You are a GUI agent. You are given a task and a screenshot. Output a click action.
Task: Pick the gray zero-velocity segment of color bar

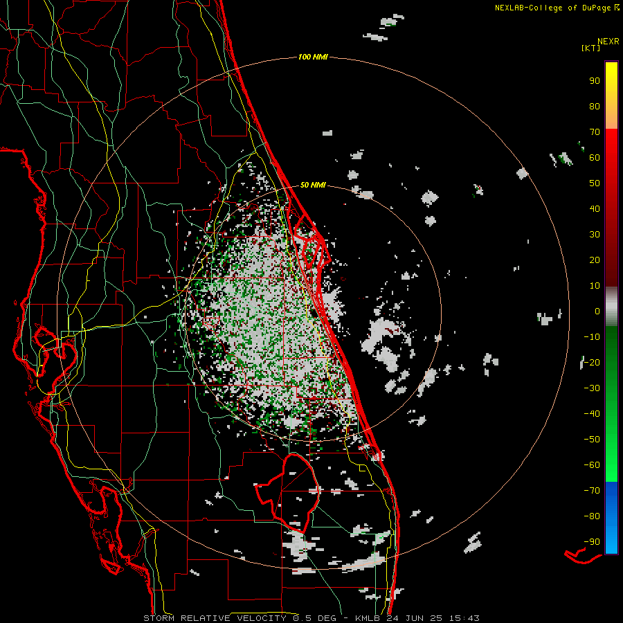611,307
